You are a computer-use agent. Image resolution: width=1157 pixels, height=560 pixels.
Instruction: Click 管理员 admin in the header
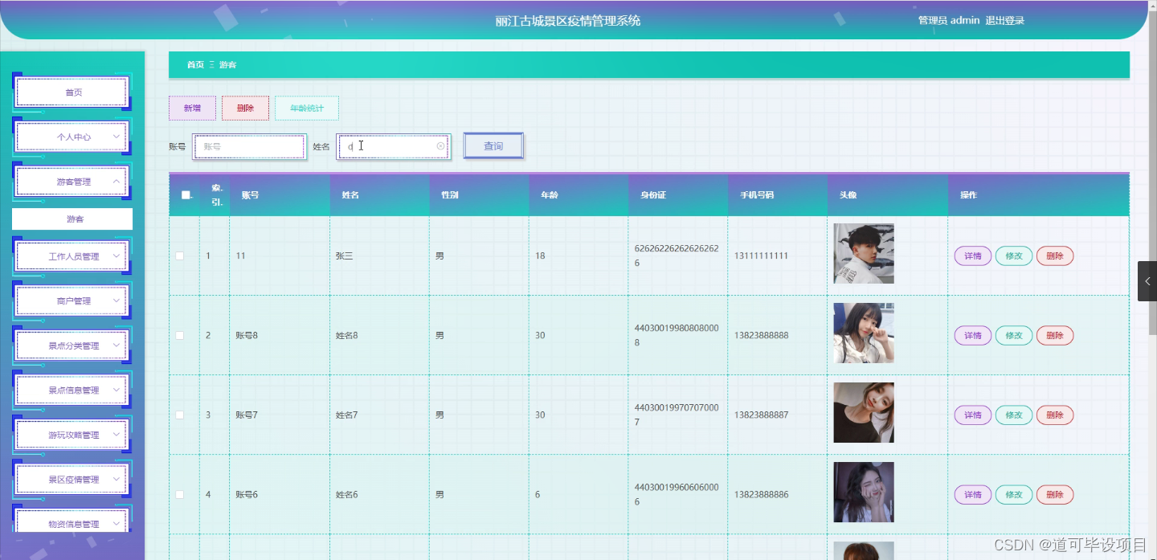949,21
